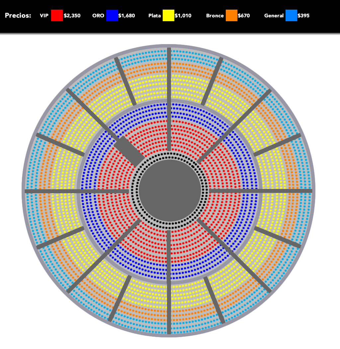Select the $1,680 ORO price
Viewport: 340px width, 349px height.
[127, 16]
